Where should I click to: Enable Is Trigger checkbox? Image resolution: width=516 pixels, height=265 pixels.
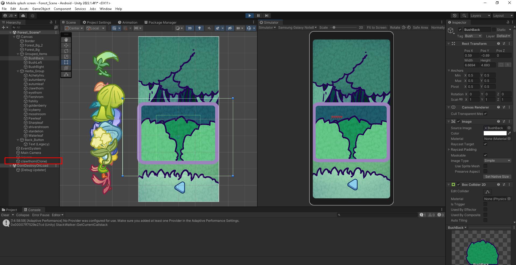(485, 204)
